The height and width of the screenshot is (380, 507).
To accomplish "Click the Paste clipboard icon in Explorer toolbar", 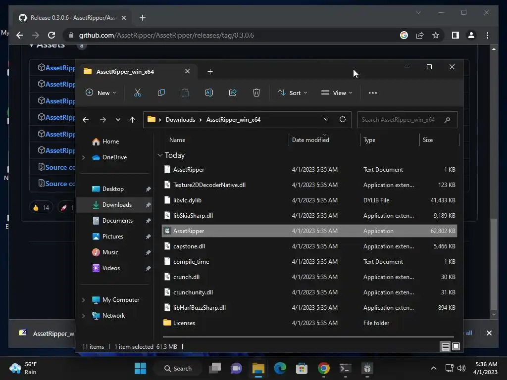I will (185, 93).
